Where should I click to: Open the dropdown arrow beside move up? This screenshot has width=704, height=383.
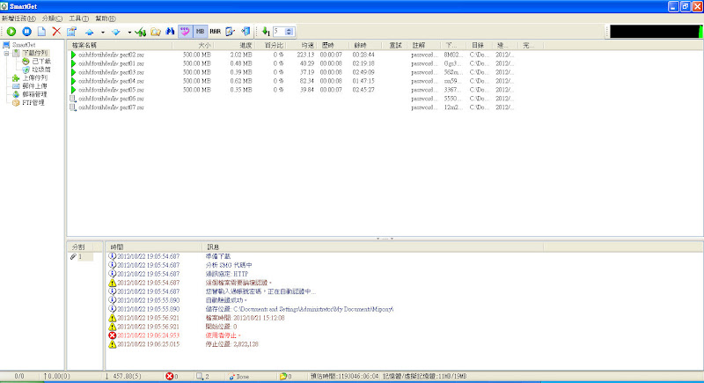[x=102, y=31]
